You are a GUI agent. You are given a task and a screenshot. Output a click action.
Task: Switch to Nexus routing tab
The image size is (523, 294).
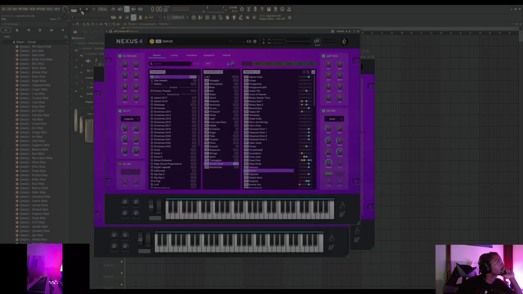(174, 55)
